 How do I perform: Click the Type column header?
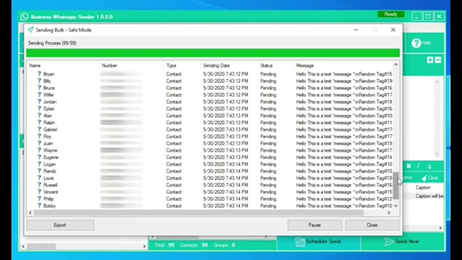pyautogui.click(x=182, y=65)
